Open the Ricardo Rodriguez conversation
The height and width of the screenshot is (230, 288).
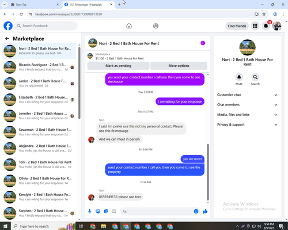[39, 67]
